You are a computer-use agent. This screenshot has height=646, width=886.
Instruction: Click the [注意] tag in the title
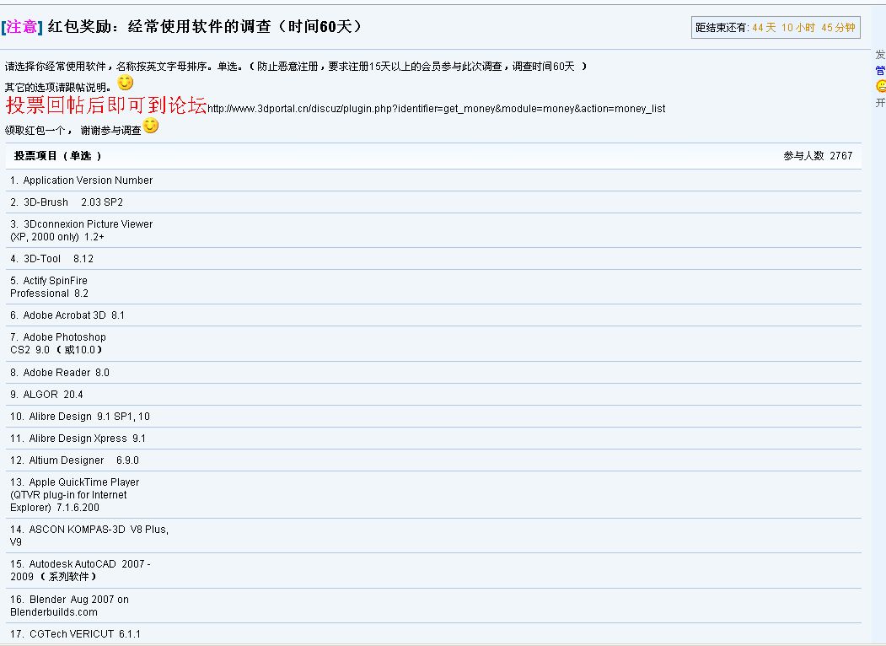click(22, 26)
